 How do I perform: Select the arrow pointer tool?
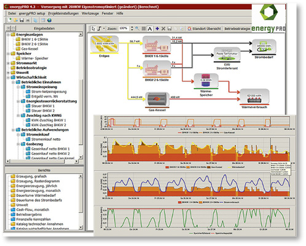point(93,28)
